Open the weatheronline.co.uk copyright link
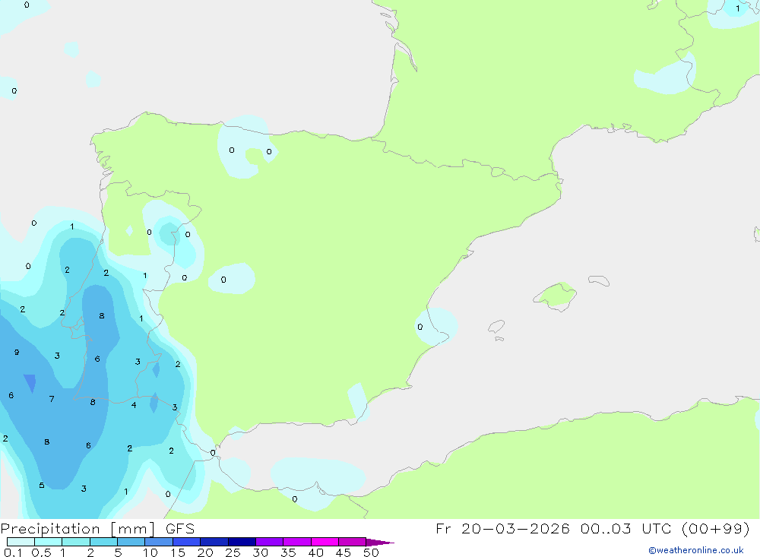 coord(696,550)
